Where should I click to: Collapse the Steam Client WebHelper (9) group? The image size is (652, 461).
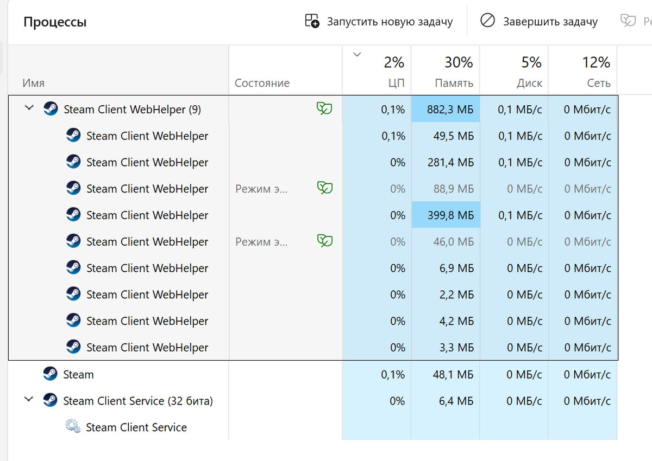click(x=29, y=108)
